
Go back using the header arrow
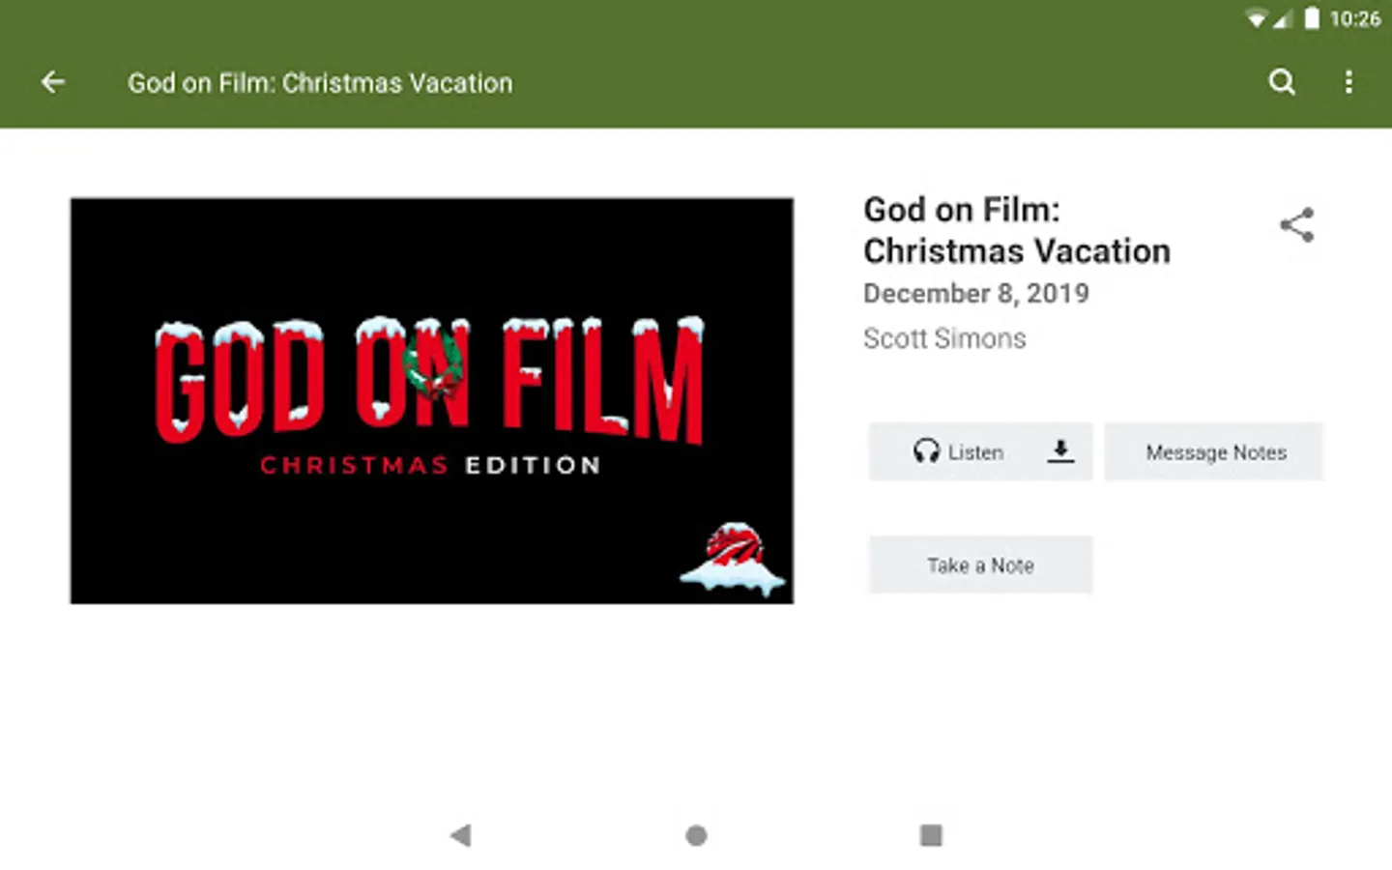(53, 82)
